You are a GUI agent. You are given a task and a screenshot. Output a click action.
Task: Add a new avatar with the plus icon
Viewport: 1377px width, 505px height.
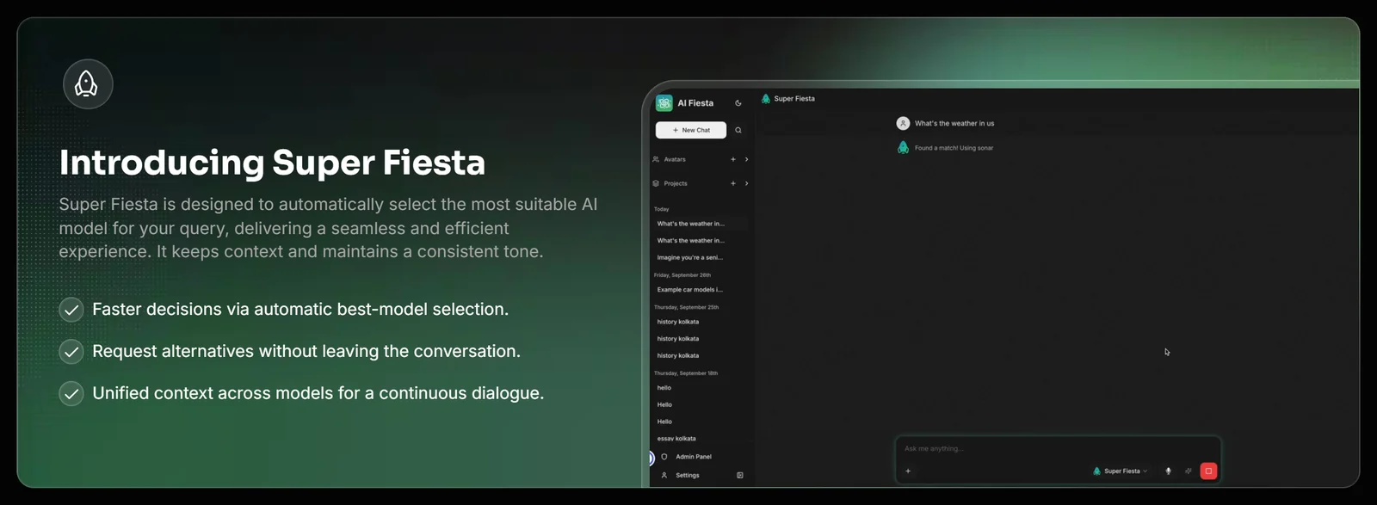click(x=733, y=159)
